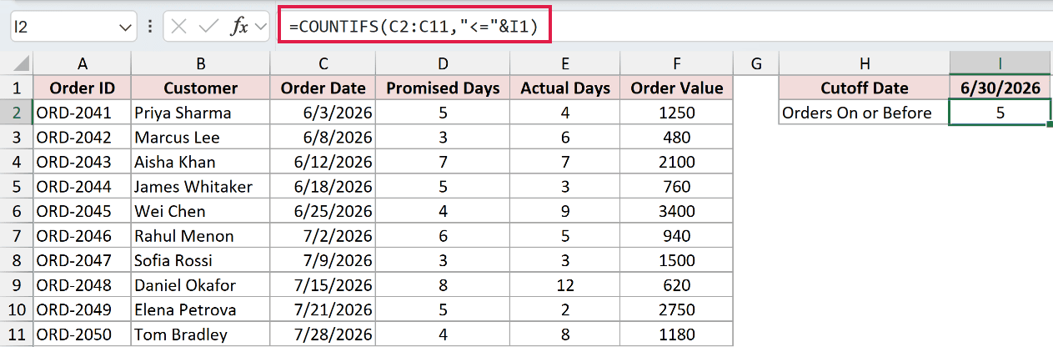Click the Cancel (X) formula icon
The image size is (1053, 347).
point(178,27)
